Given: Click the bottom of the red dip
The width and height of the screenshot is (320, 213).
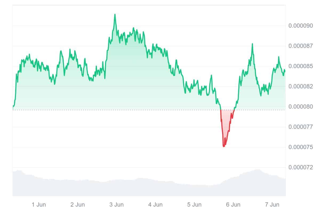Looking at the screenshot, I should 223,146.
